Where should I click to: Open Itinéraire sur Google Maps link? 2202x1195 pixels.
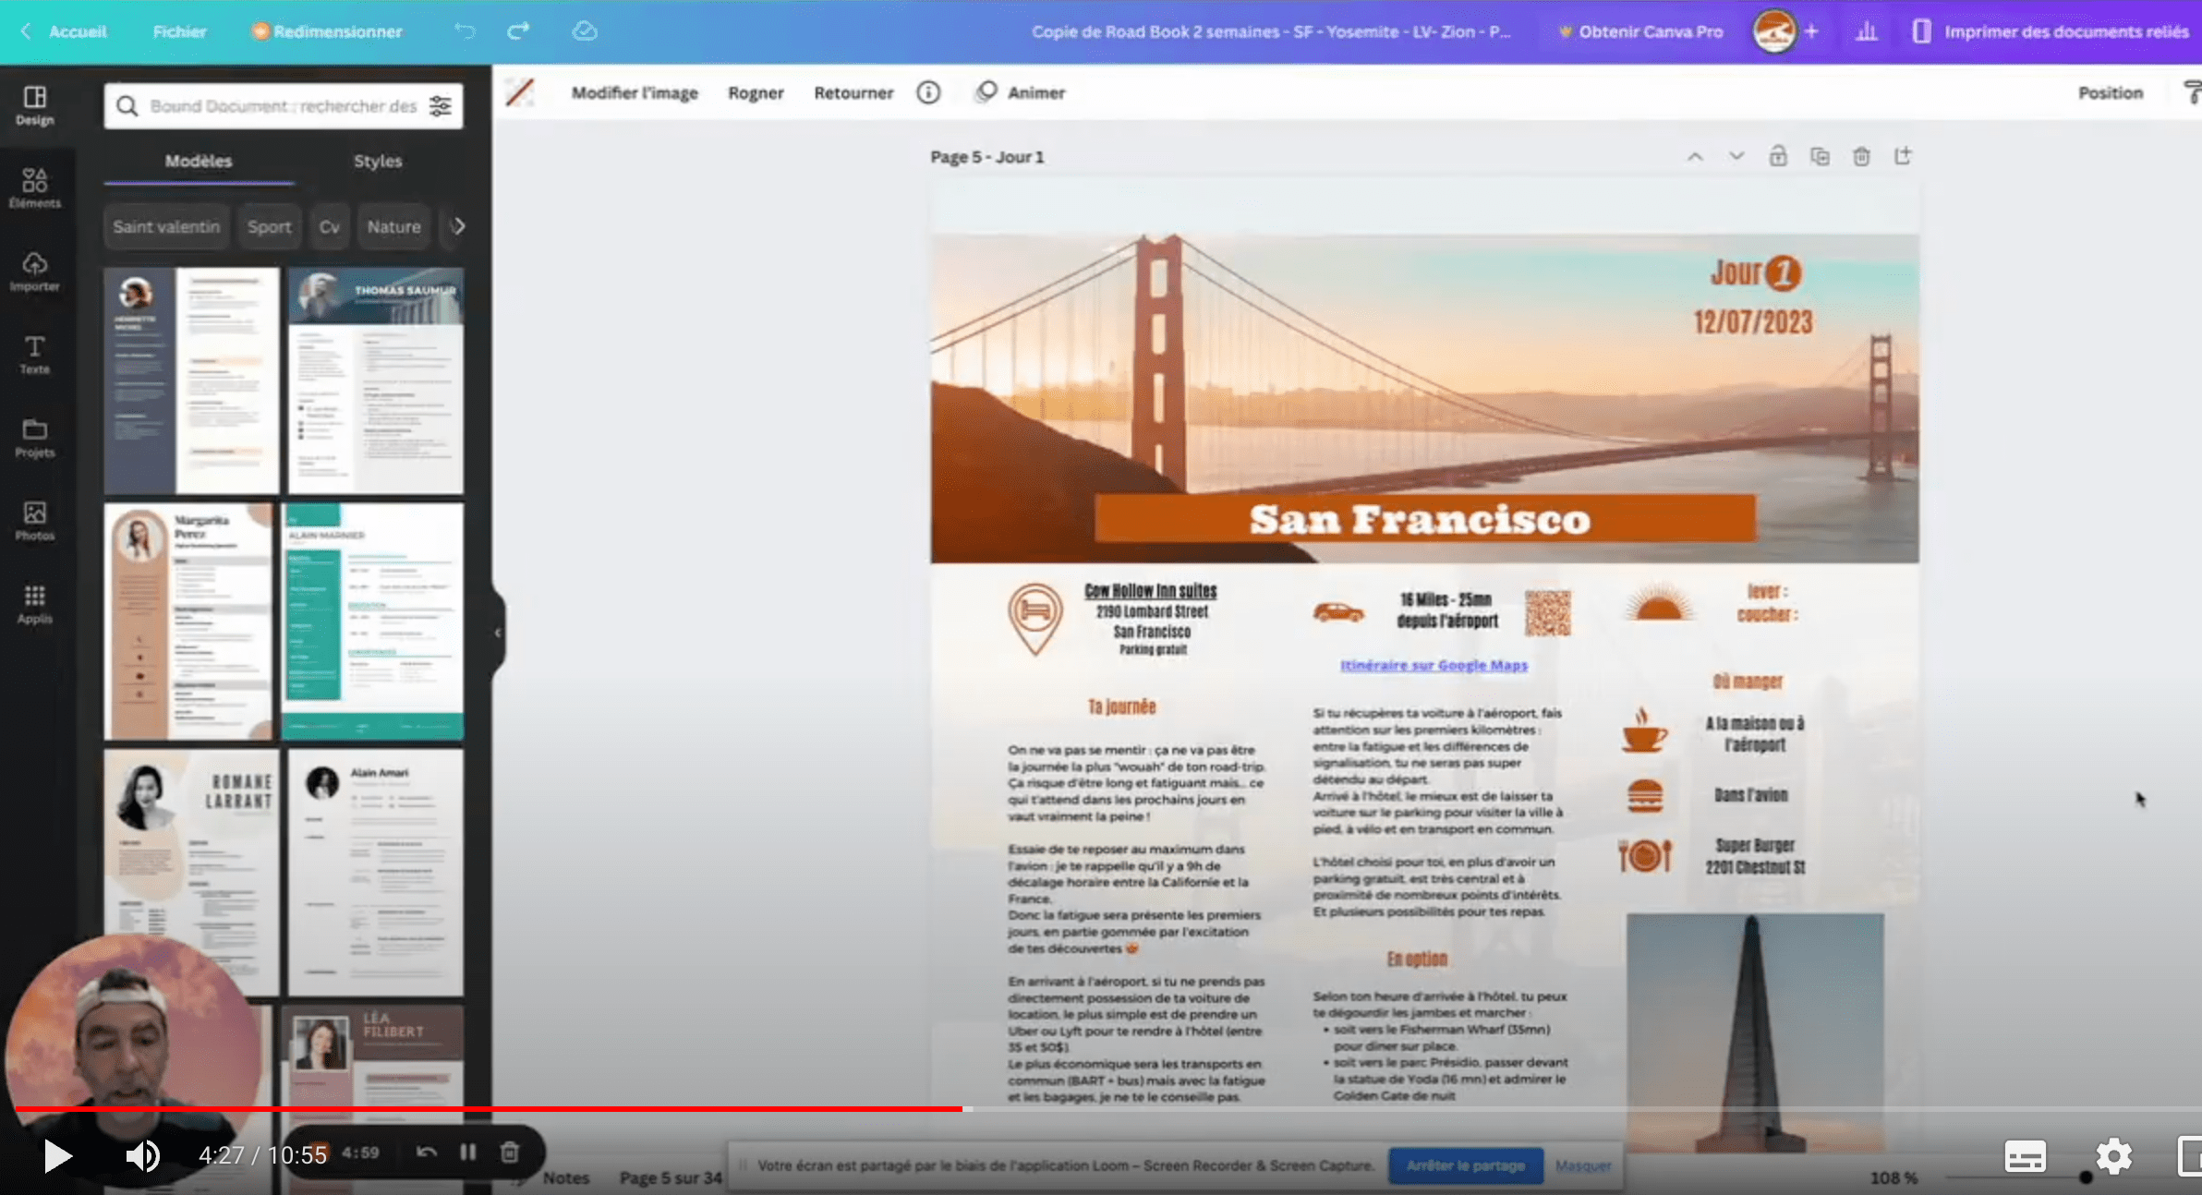[x=1434, y=665]
